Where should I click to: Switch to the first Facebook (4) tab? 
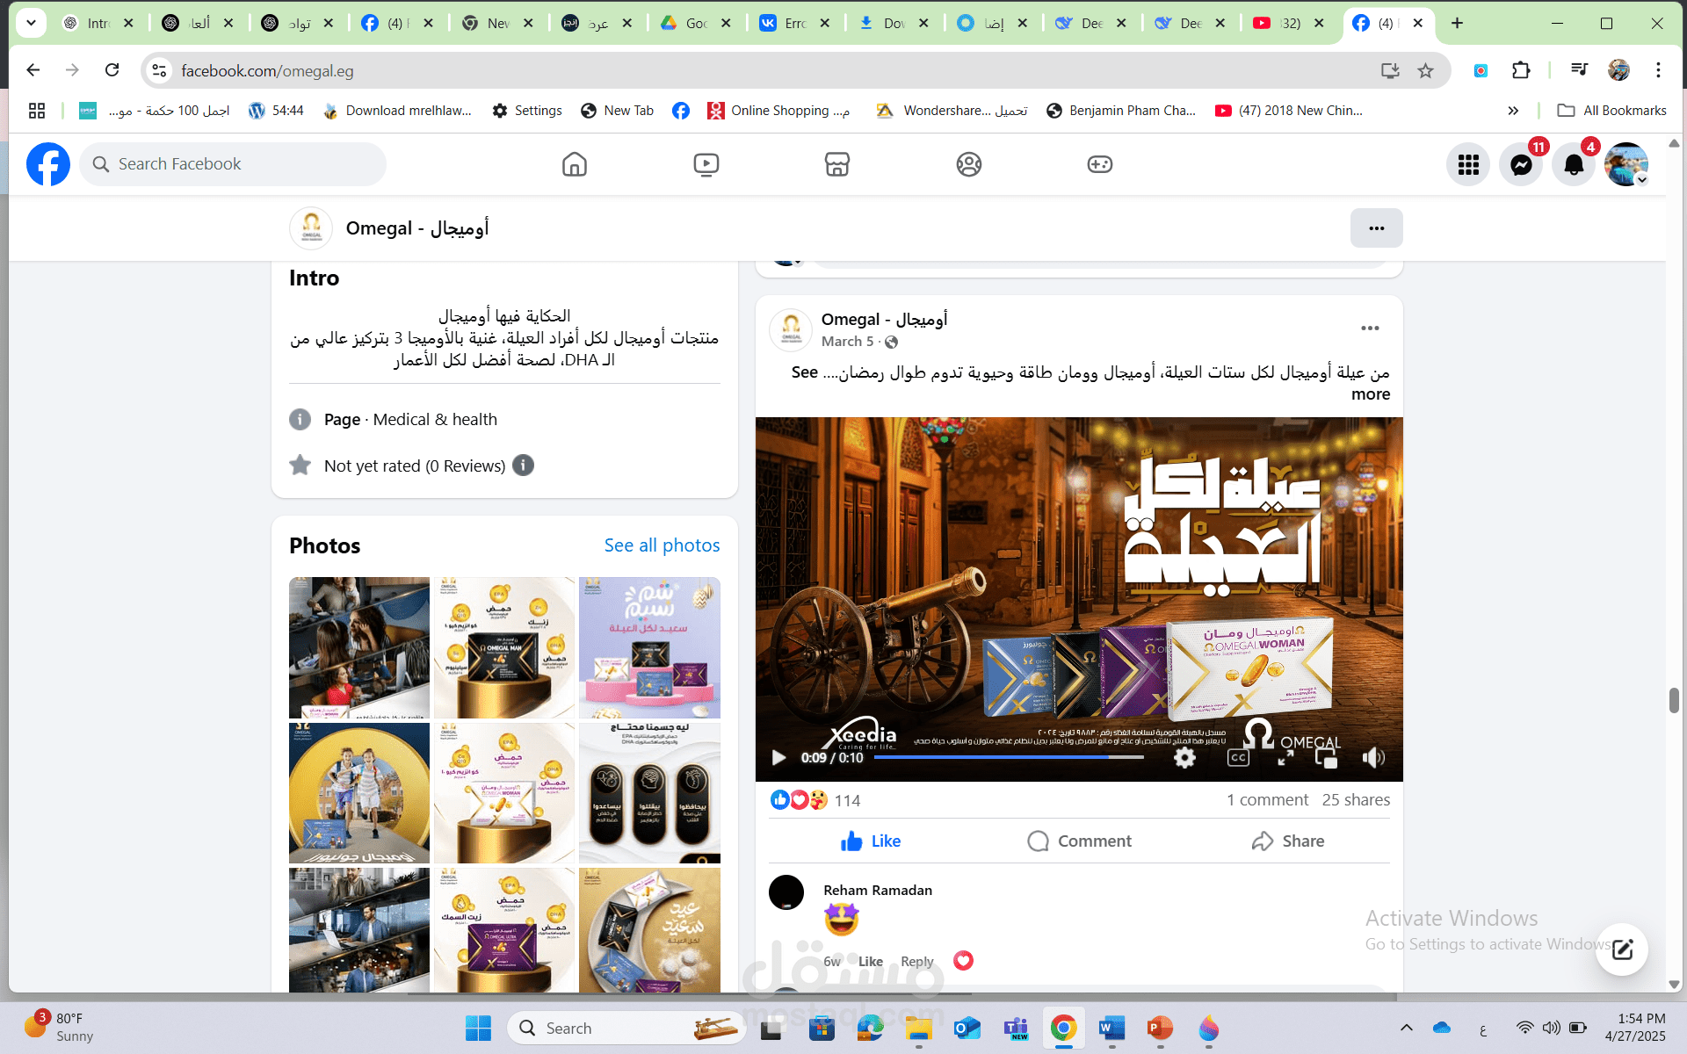[x=398, y=23]
